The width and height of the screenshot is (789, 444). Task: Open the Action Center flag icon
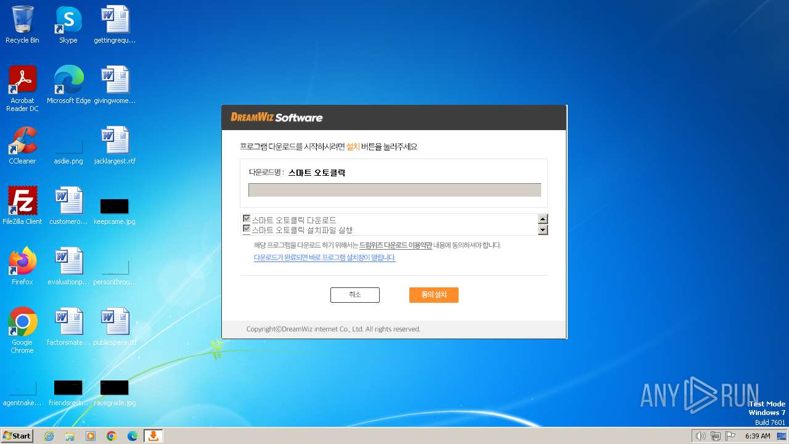coord(730,436)
